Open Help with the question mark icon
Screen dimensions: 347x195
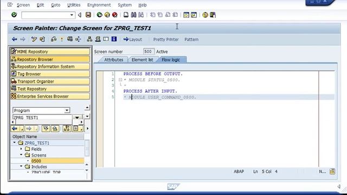point(205,15)
